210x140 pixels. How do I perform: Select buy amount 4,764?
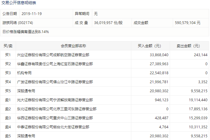164,127
